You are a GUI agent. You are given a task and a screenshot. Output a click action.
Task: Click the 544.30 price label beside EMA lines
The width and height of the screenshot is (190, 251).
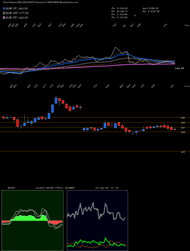[179, 68]
